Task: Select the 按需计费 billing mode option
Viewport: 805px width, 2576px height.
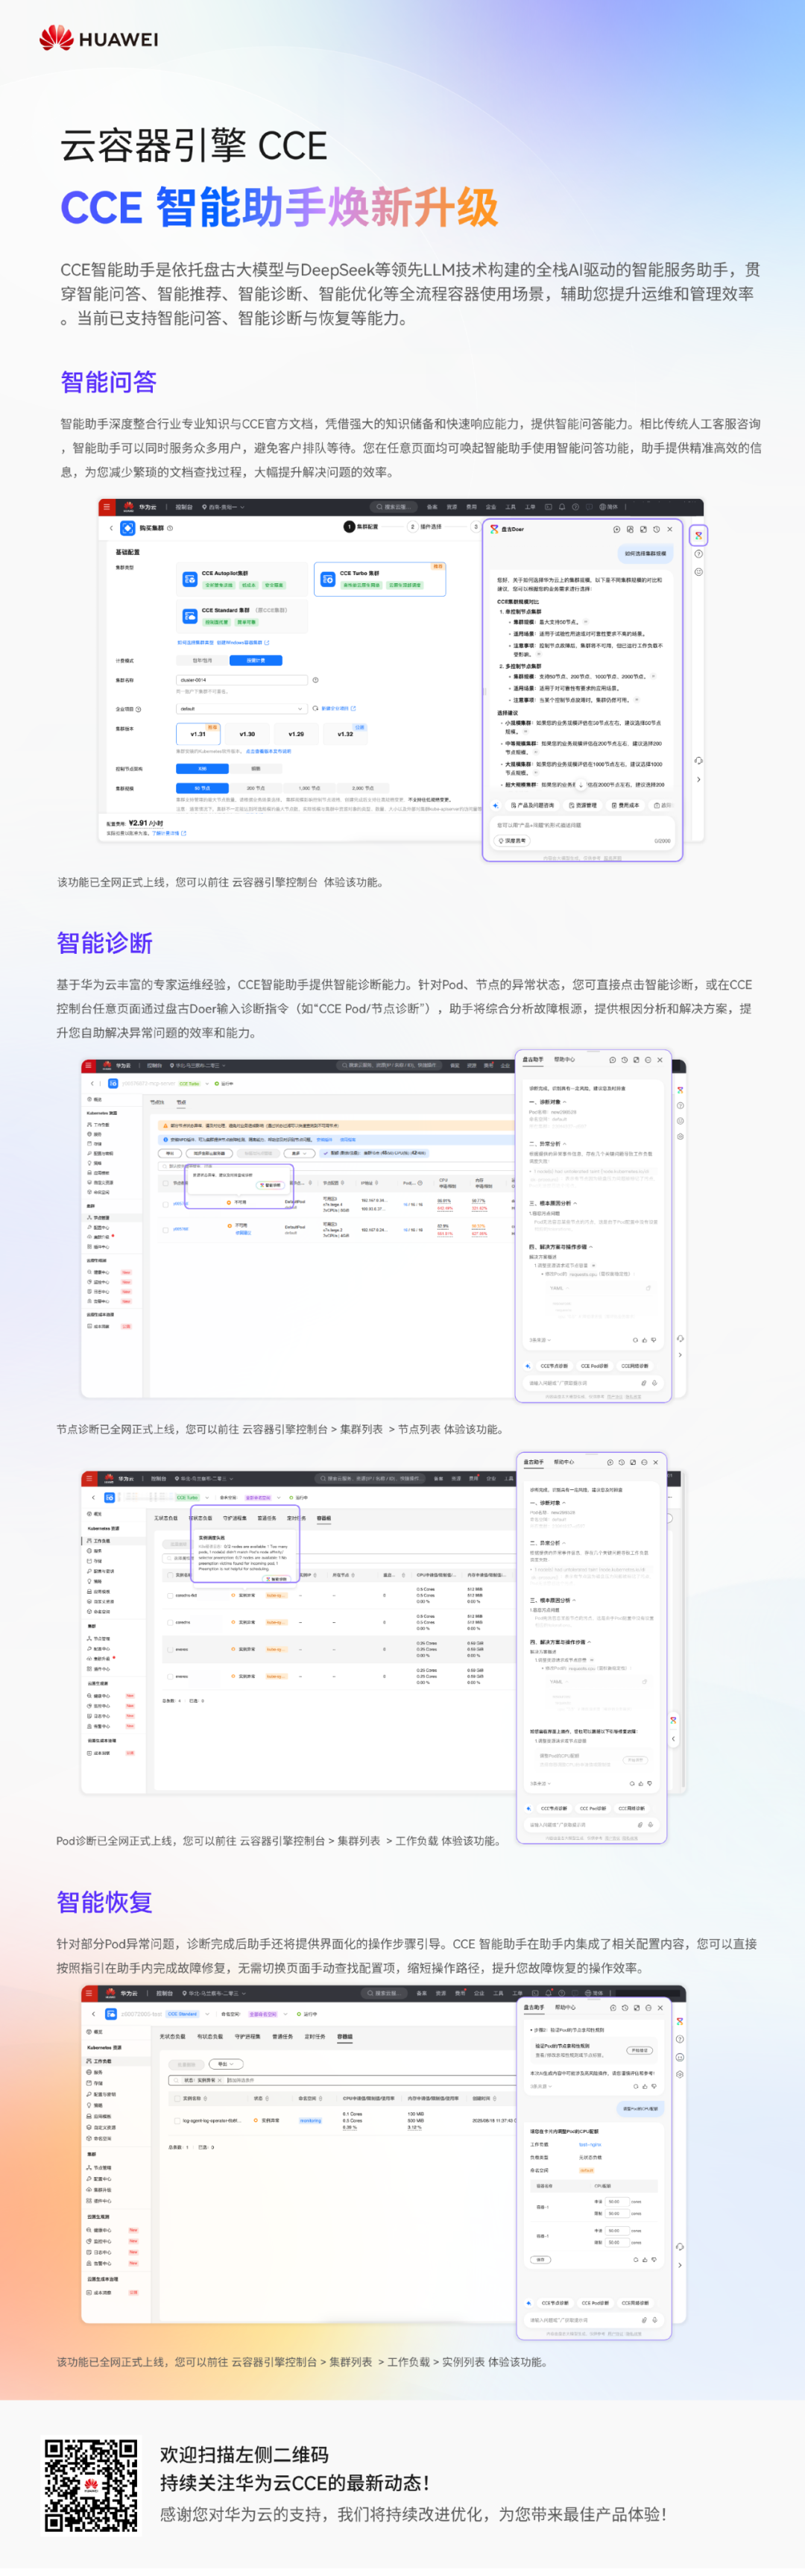Action: (256, 660)
